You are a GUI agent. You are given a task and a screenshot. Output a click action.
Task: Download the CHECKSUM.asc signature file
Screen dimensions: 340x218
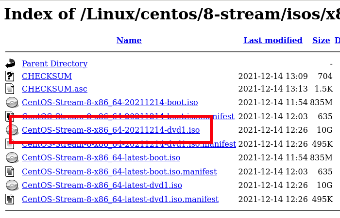pos(54,89)
